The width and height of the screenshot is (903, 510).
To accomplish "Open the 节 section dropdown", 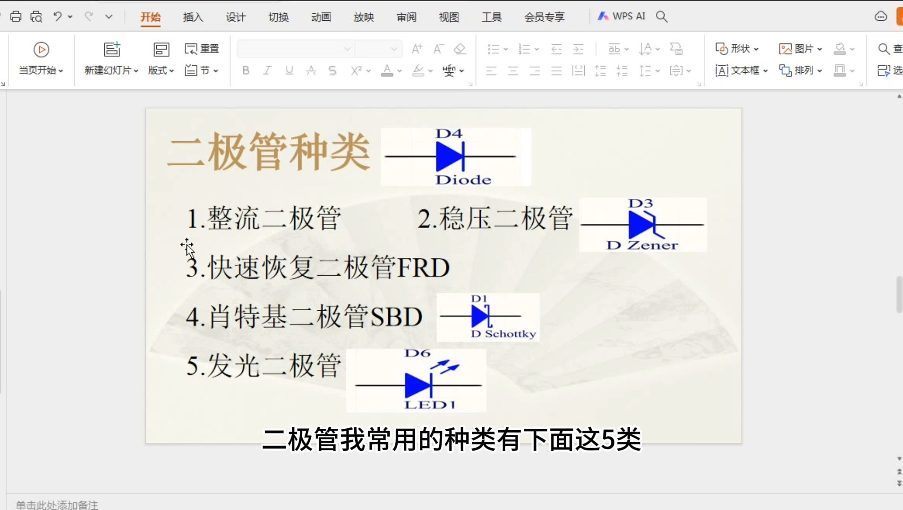I will [202, 70].
